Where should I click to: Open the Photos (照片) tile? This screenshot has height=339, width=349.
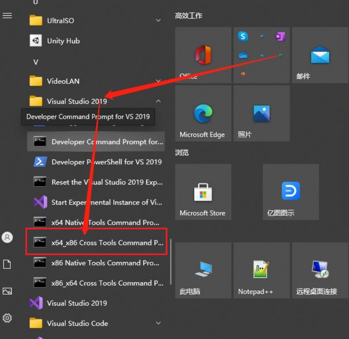click(x=262, y=113)
